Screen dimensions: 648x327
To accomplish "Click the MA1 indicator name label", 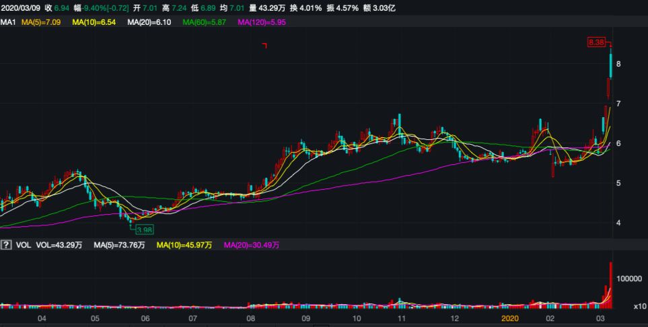I will click(x=8, y=23).
